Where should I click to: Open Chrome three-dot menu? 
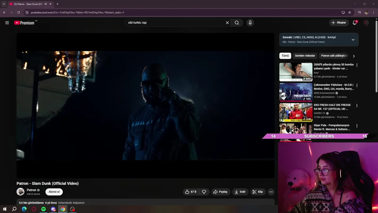point(374,12)
